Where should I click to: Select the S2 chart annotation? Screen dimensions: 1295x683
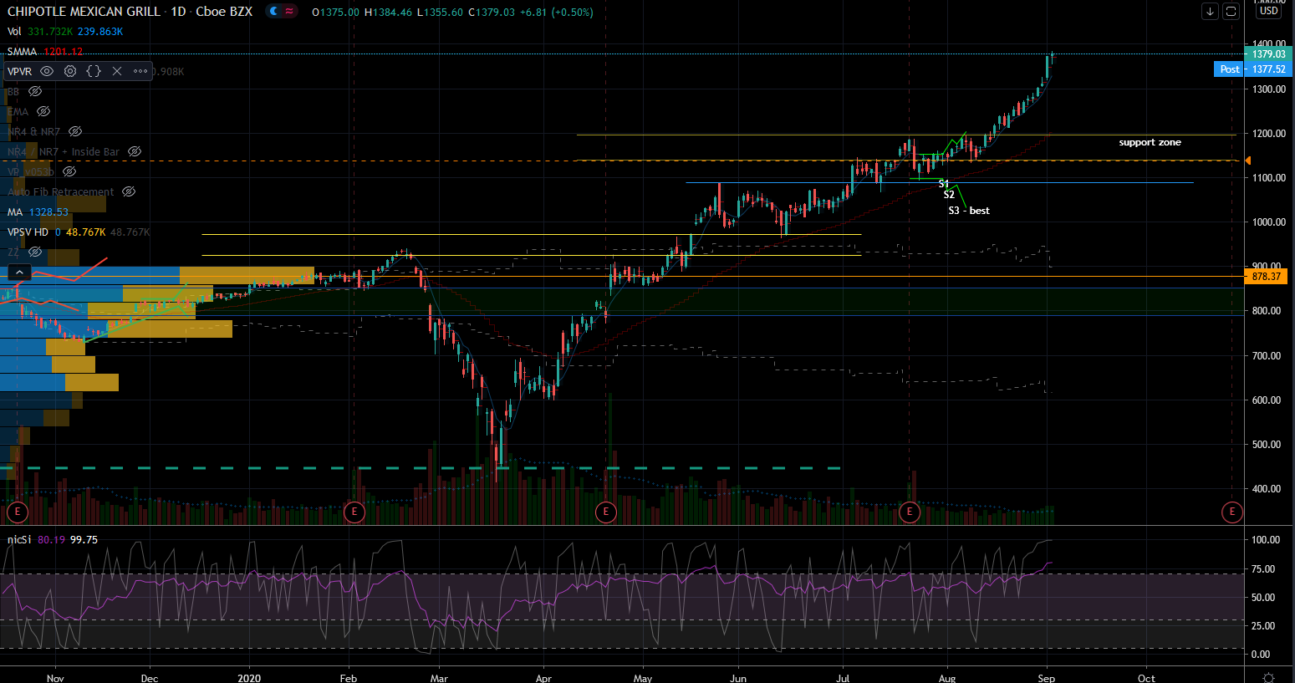[949, 195]
